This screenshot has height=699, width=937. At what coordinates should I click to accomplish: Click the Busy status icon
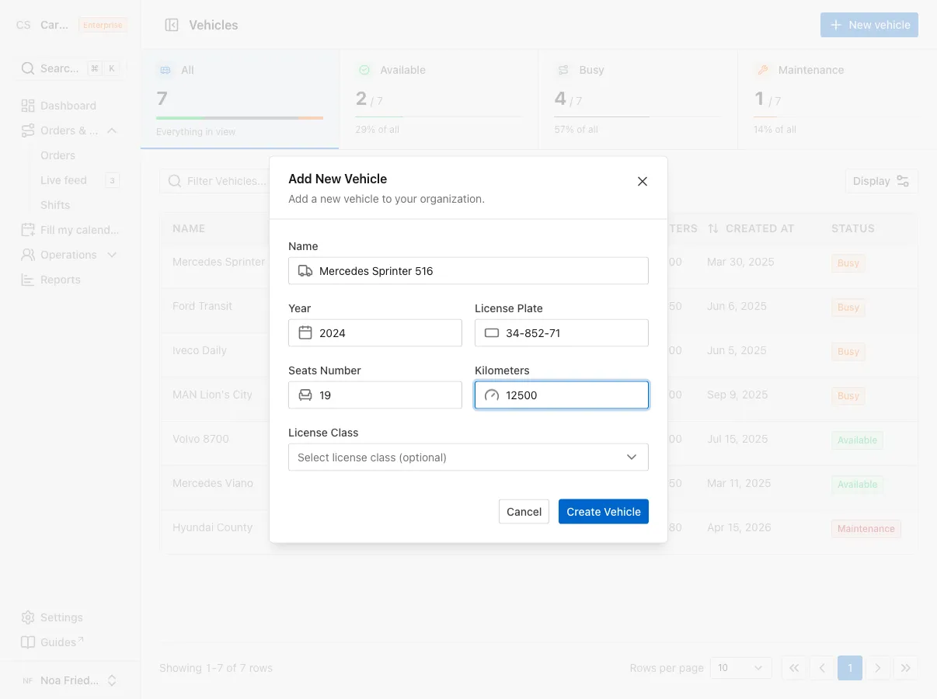point(563,70)
